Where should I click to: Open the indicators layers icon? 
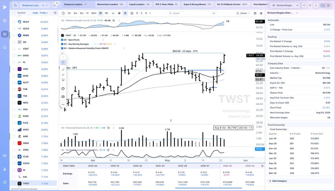[132, 13]
